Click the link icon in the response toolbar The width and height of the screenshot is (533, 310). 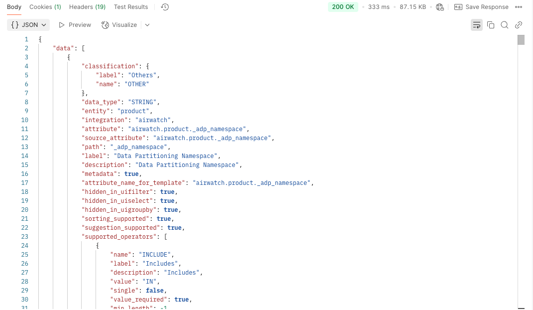(519, 24)
